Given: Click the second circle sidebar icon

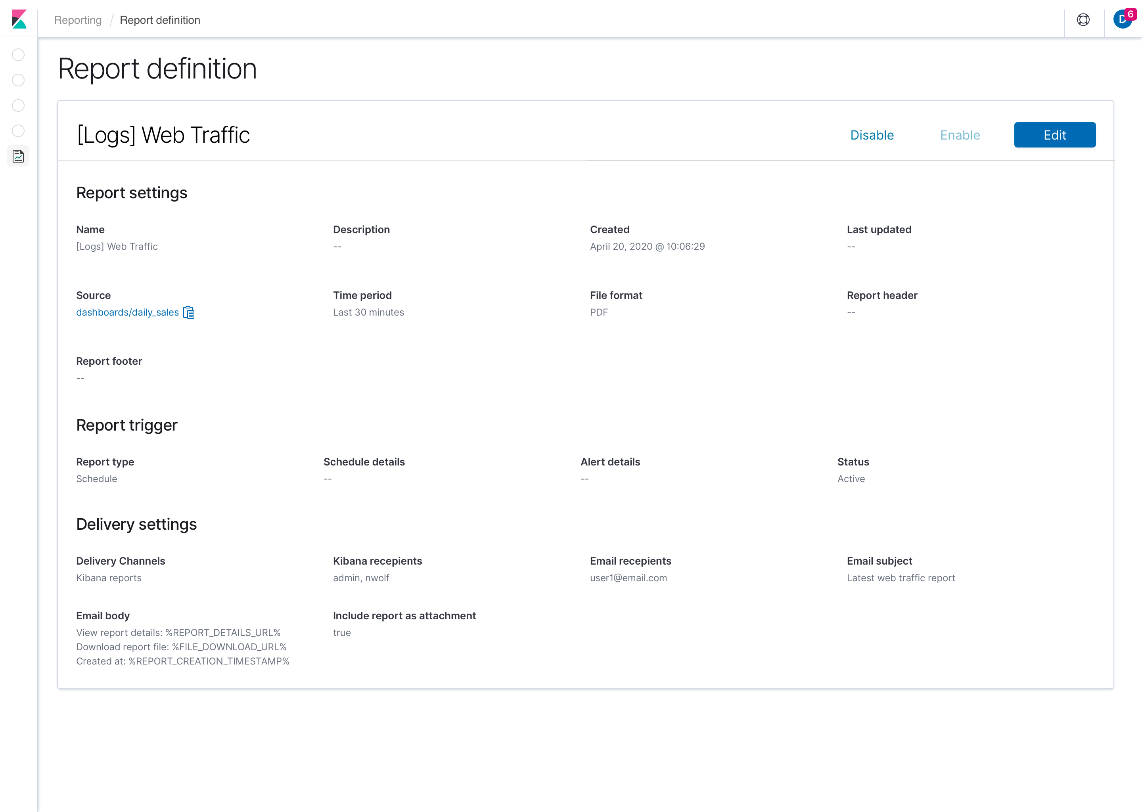Looking at the screenshot, I should pos(19,80).
